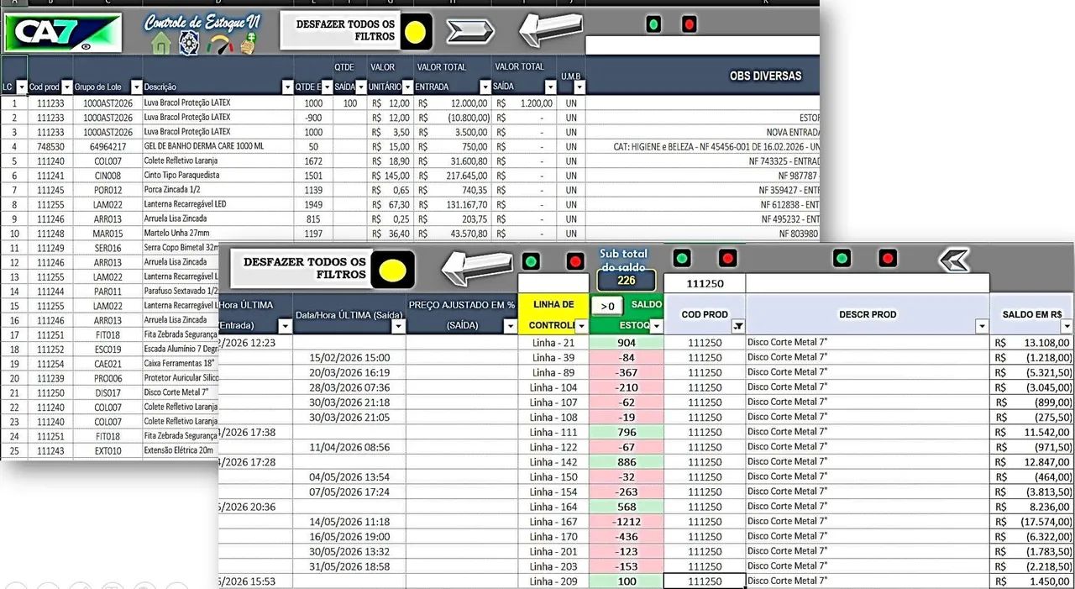The image size is (1075, 589).
Task: Click the right-pointing arrow in the back sheet header
Action: [x=469, y=32]
